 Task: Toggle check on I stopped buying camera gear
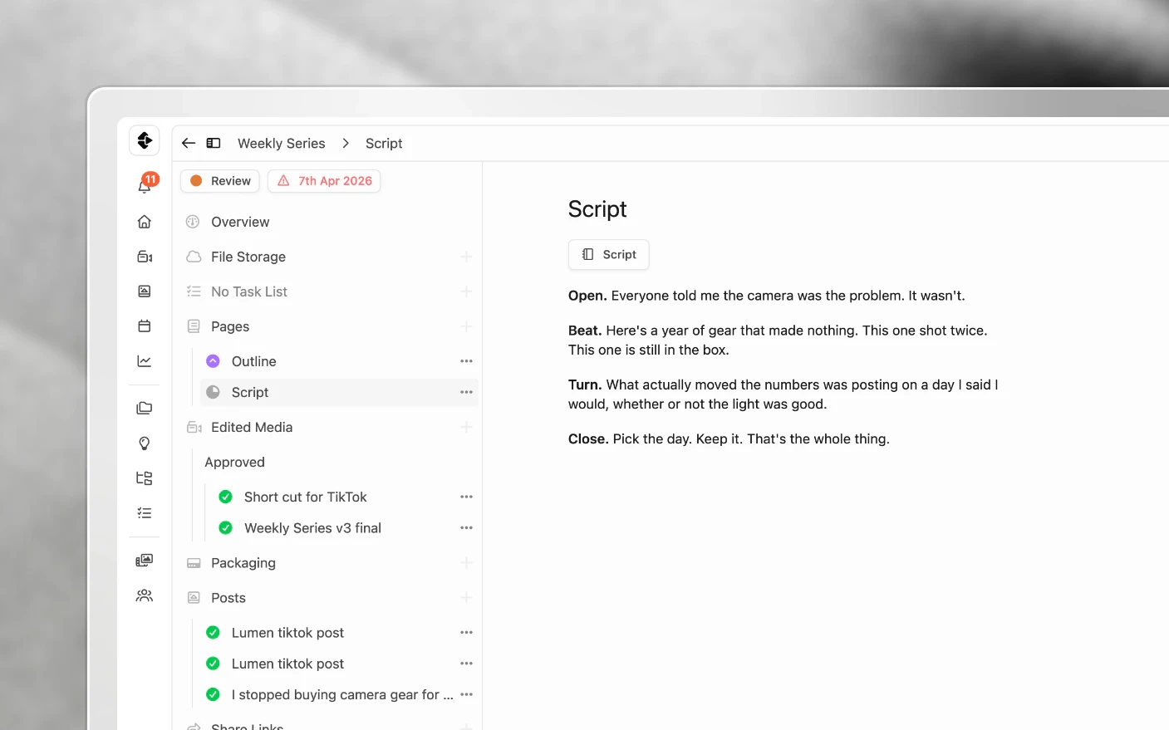[x=213, y=694]
